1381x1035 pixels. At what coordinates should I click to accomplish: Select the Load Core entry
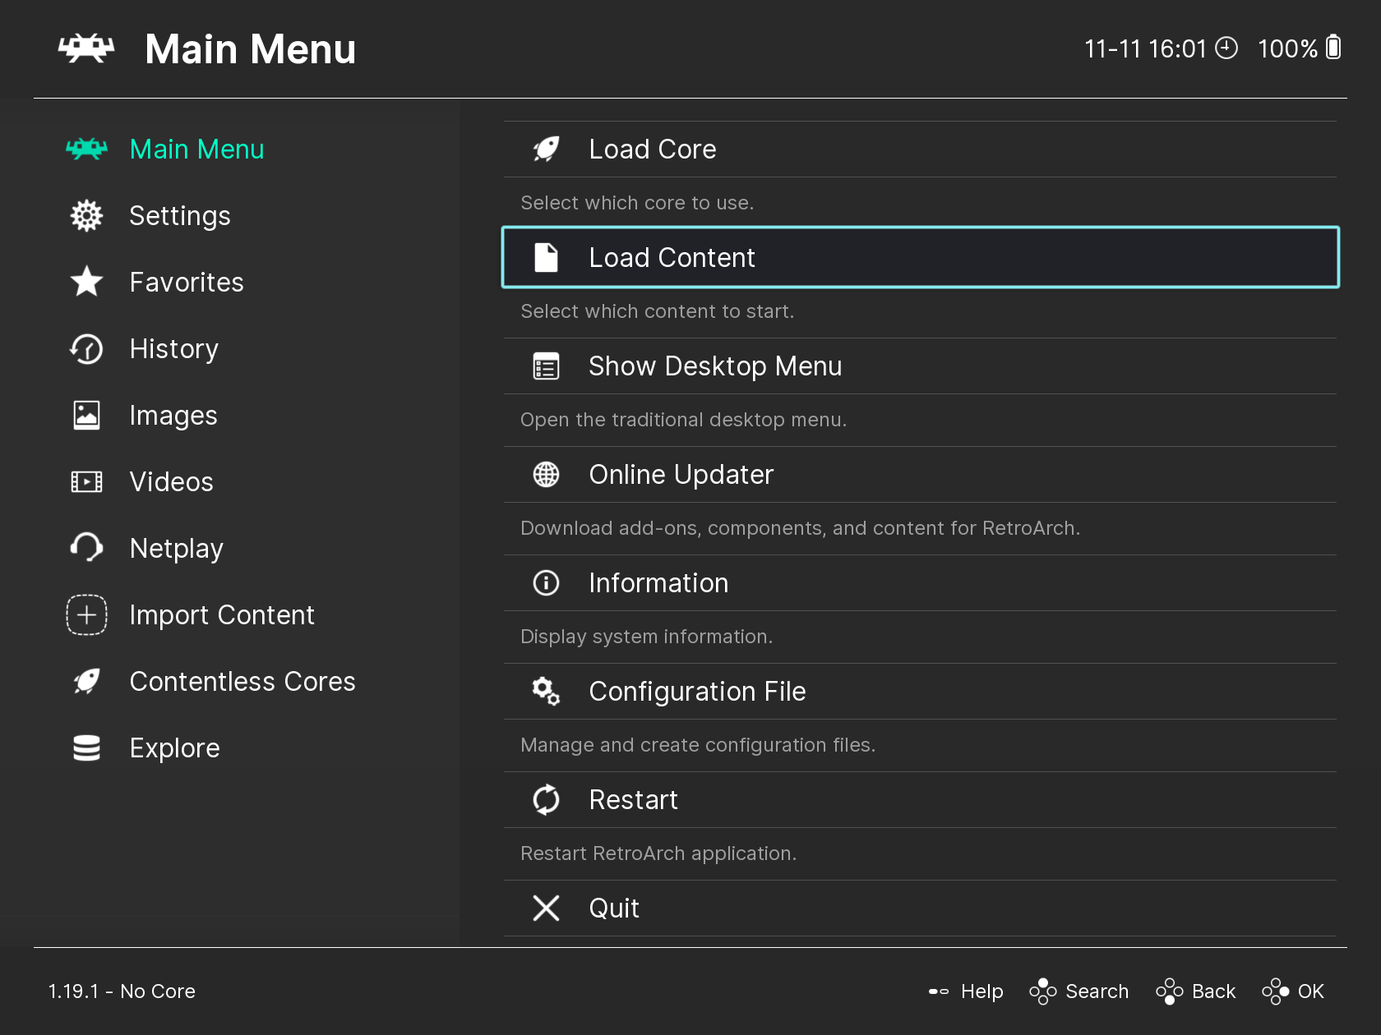click(x=920, y=149)
